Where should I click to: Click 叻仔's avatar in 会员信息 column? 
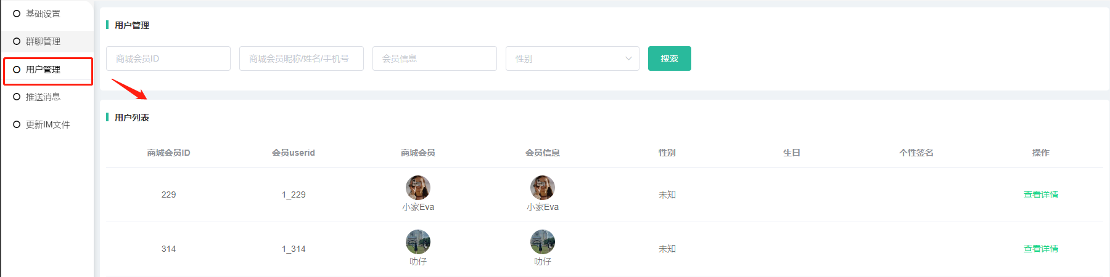(x=543, y=242)
